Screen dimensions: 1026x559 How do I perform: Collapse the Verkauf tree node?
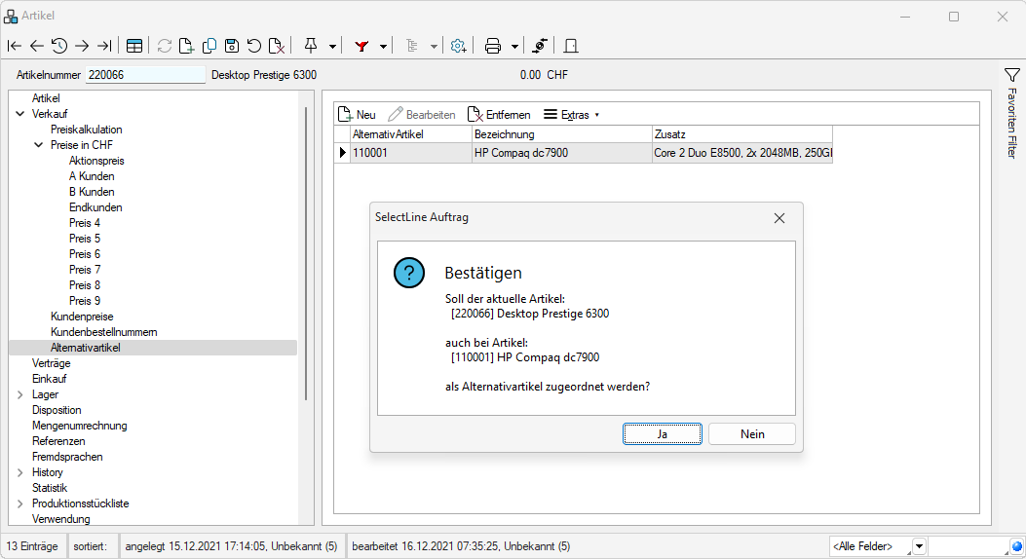point(20,114)
